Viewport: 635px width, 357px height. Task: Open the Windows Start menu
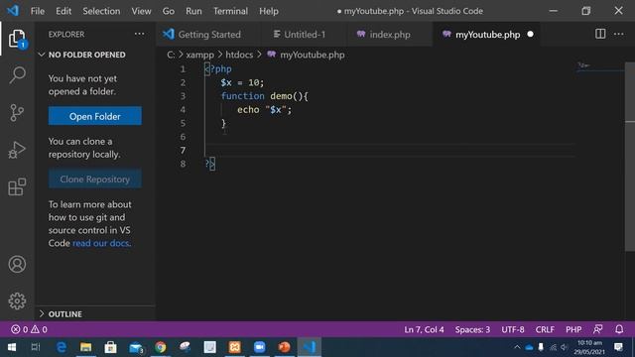point(11,347)
